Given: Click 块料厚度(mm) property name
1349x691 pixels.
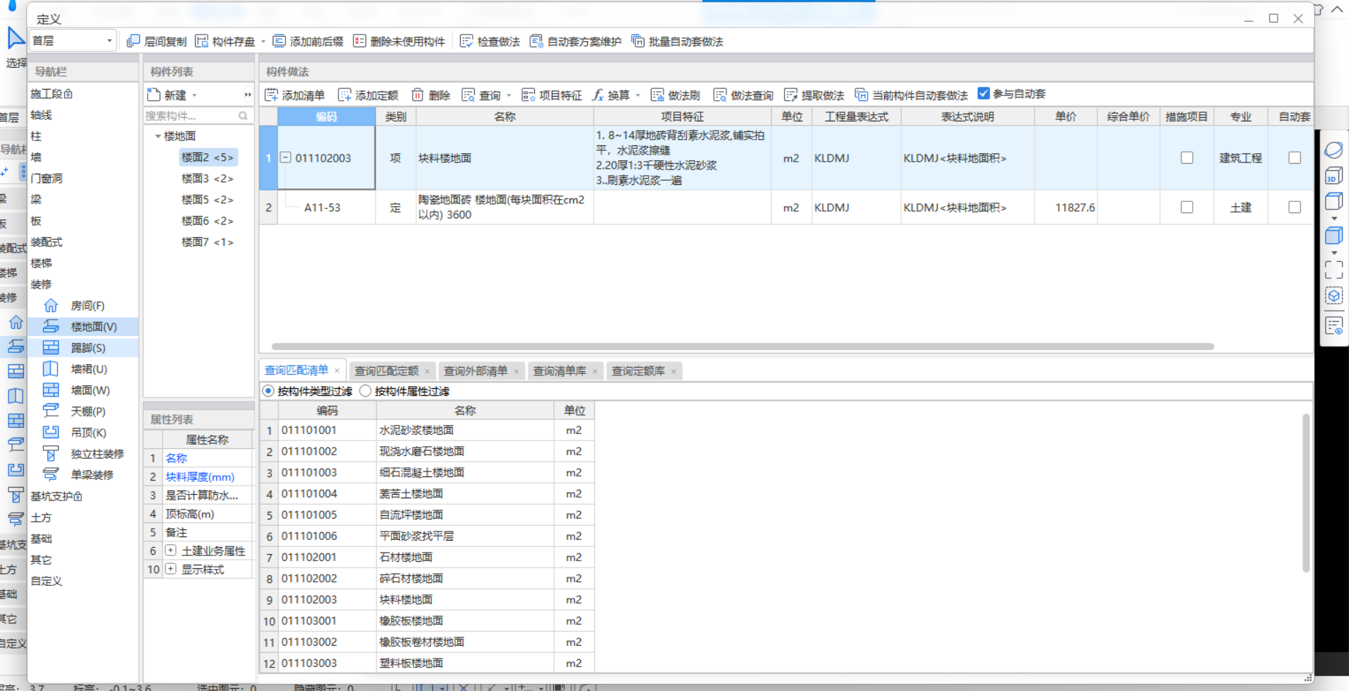Looking at the screenshot, I should (x=200, y=476).
